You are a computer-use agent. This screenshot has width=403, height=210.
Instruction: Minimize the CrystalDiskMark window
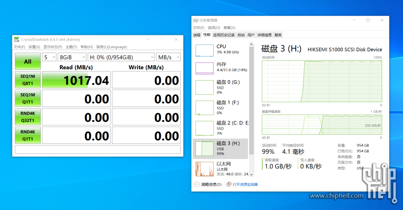pyautogui.click(x=148, y=39)
